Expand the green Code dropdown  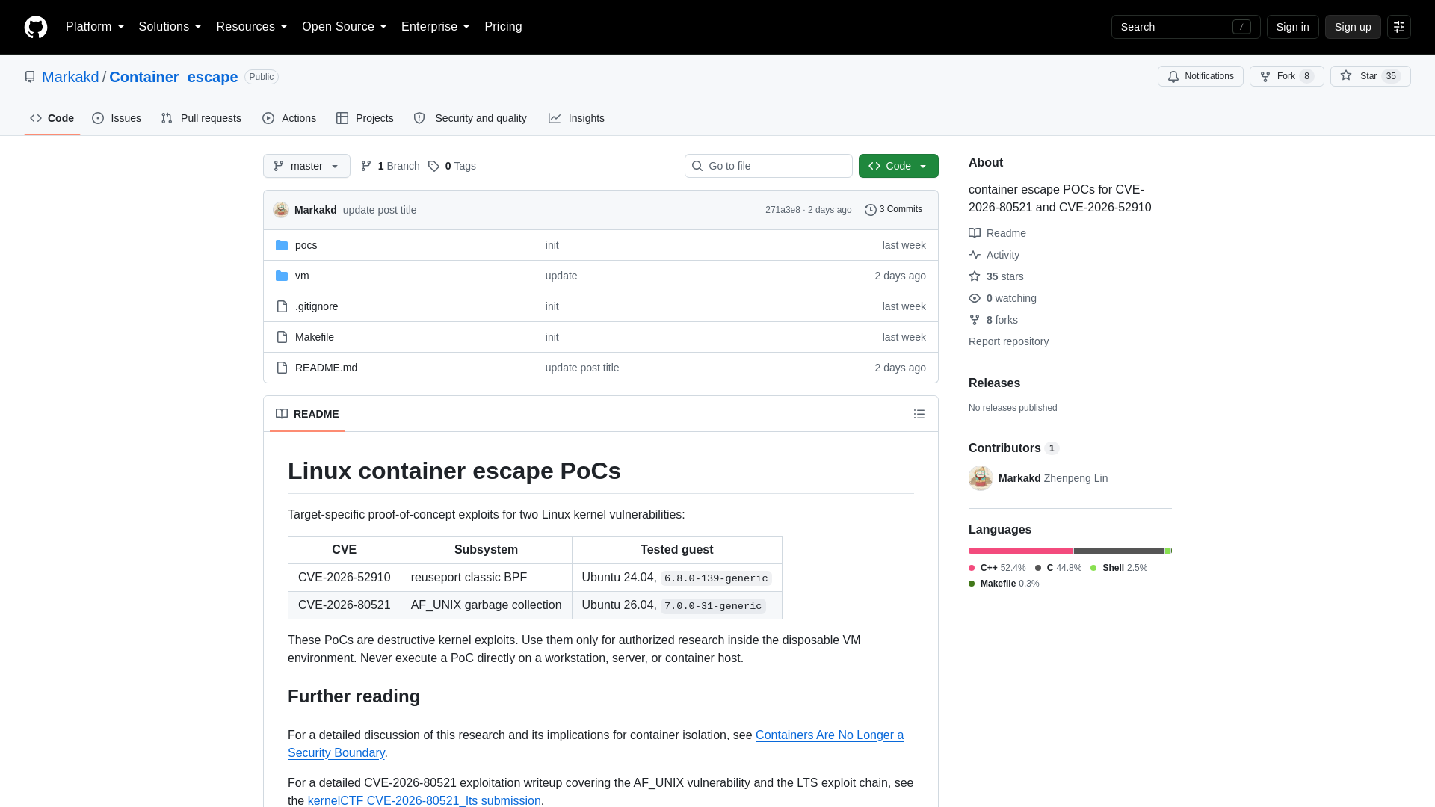(898, 166)
